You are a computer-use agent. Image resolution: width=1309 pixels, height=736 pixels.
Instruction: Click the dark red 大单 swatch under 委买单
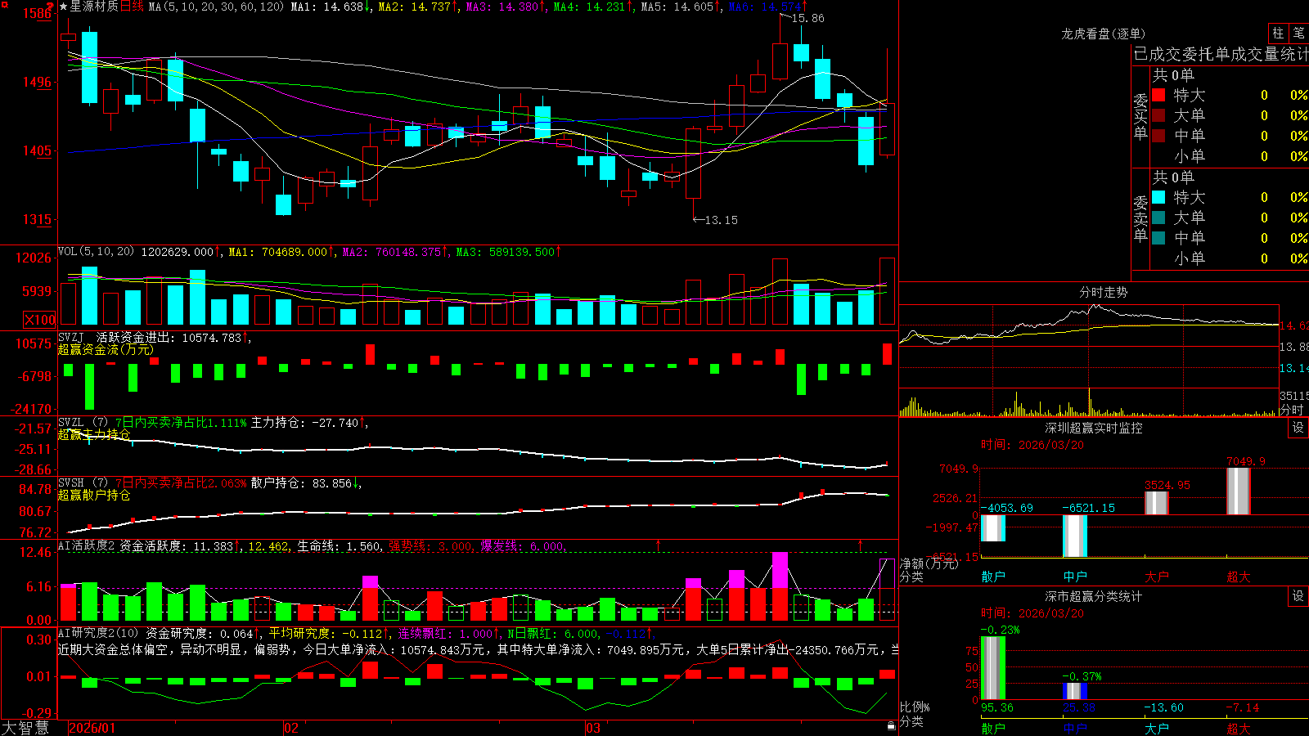1158,115
